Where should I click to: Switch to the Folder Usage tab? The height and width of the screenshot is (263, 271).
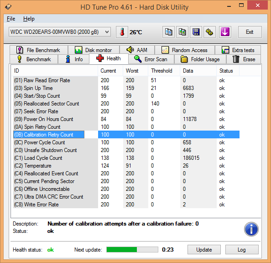click(x=200, y=59)
